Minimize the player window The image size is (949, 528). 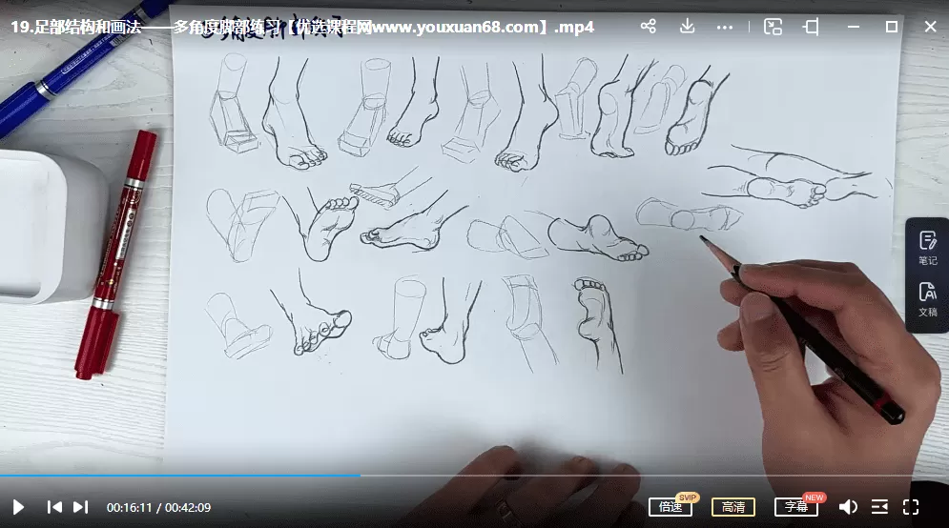(853, 27)
